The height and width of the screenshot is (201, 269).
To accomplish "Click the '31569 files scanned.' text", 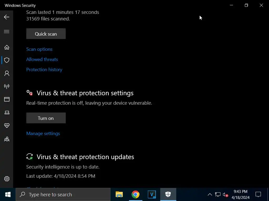I will pos(48,19).
